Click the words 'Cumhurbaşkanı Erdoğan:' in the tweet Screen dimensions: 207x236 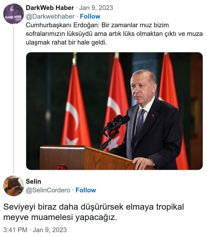click(x=63, y=25)
